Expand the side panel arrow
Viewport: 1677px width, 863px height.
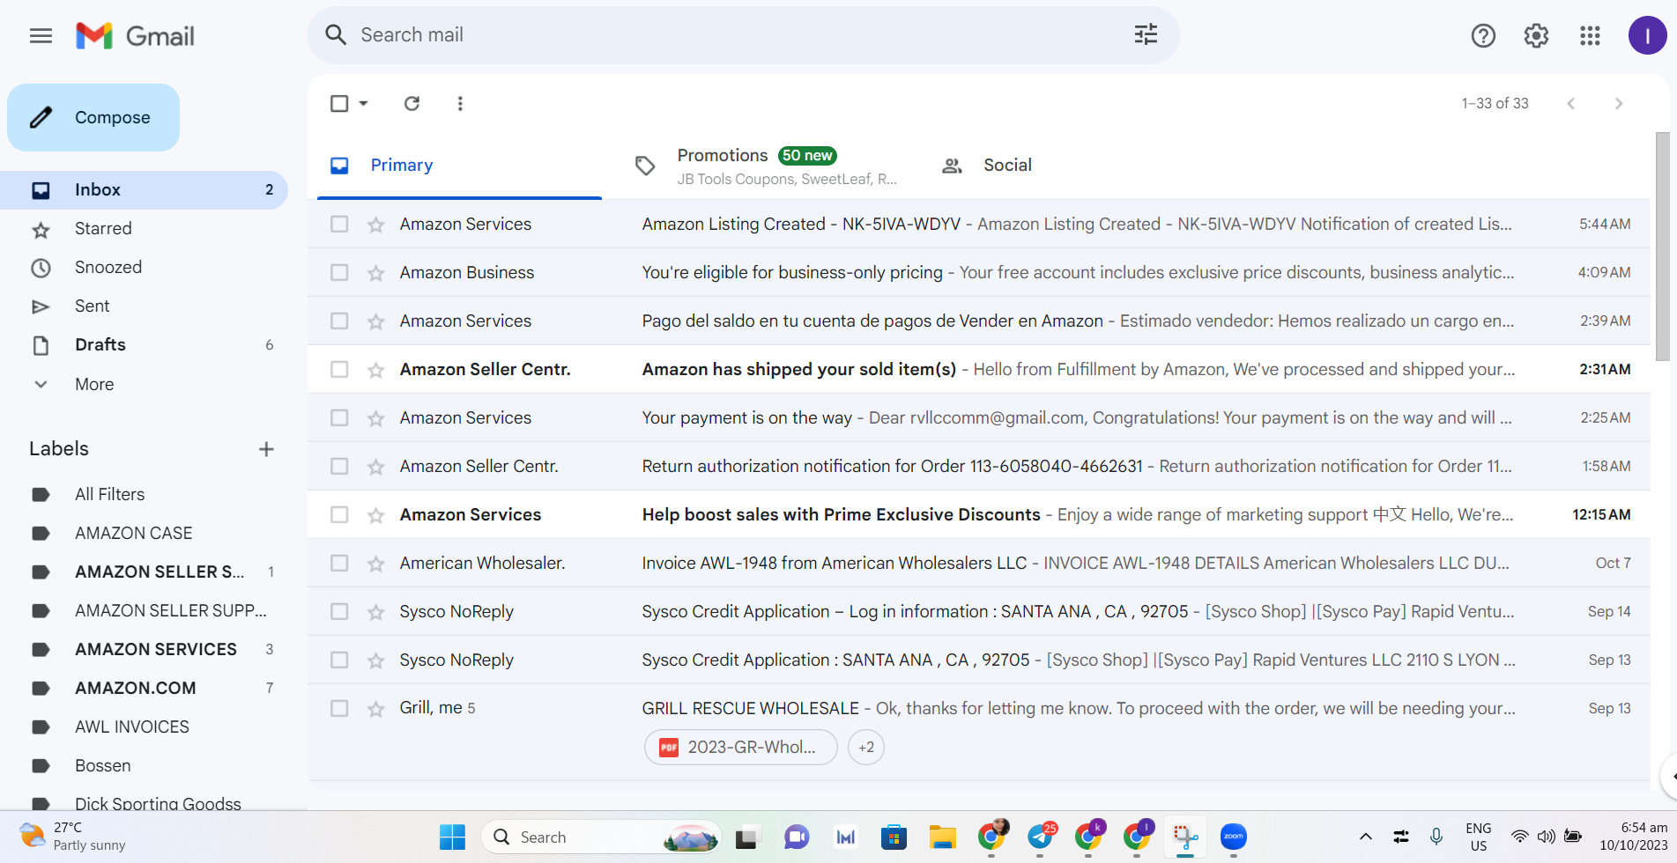[1671, 777]
